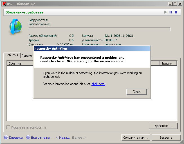
Task: Click the Расположение: label
Action: (x=39, y=24)
